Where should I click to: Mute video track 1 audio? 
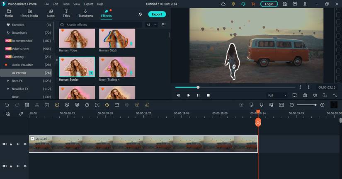click(x=18, y=166)
